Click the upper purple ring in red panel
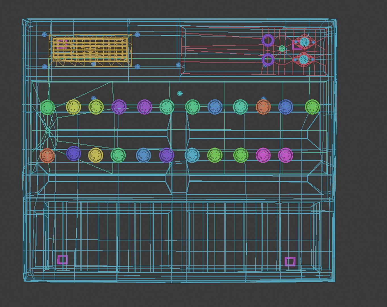387x307 pixels. tap(267, 40)
